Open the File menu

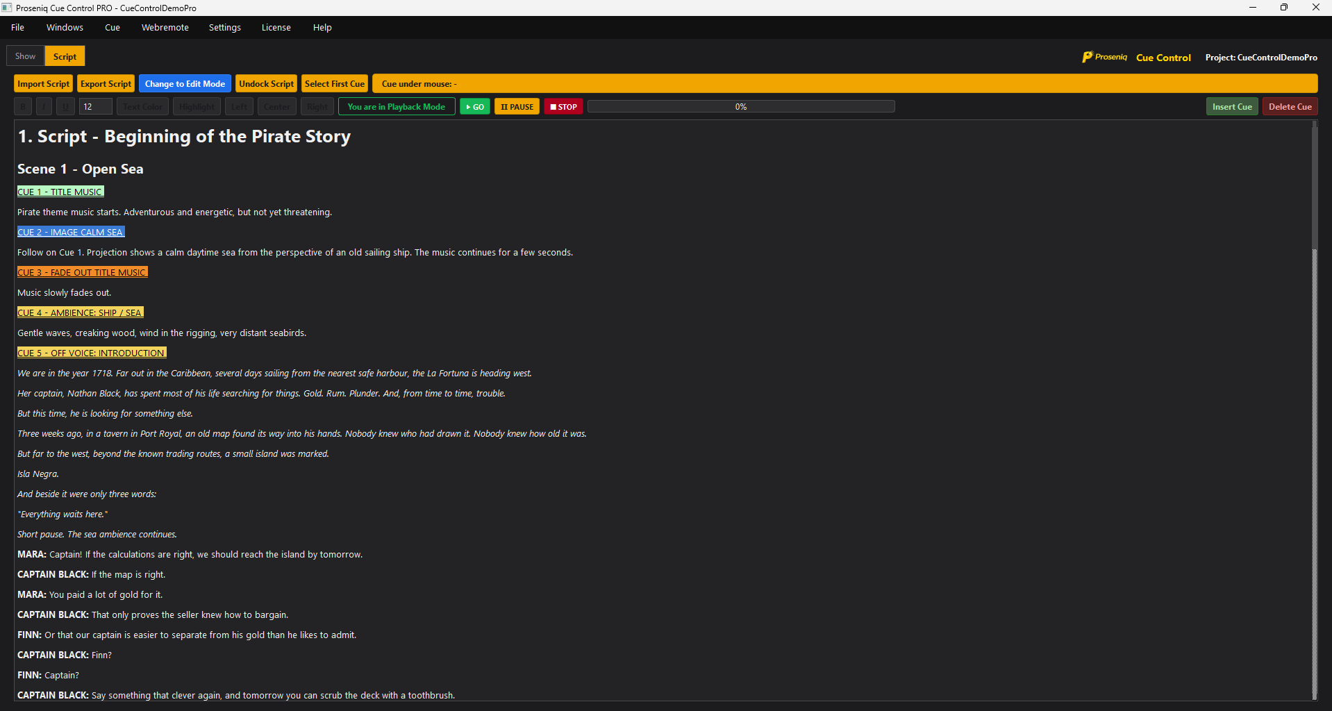pos(17,27)
